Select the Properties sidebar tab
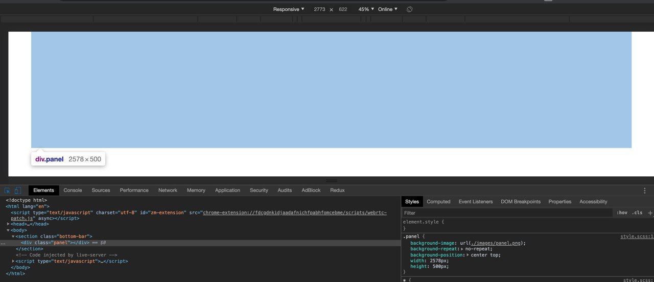The width and height of the screenshot is (654, 282). 560,201
